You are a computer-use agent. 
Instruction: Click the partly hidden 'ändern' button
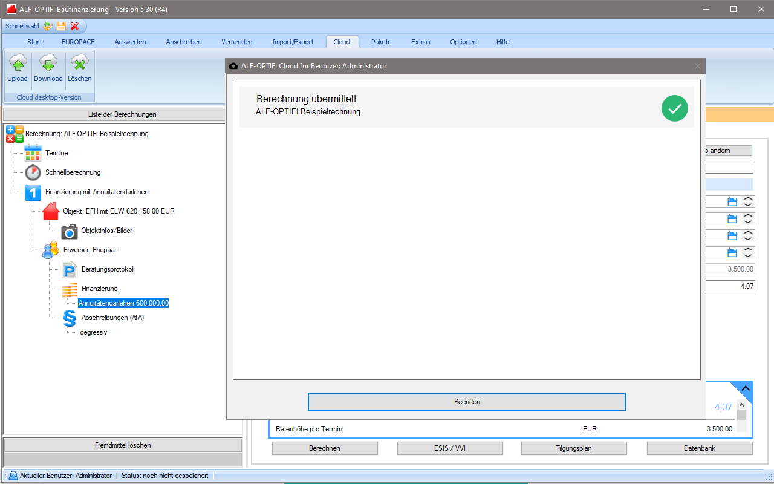pos(729,151)
